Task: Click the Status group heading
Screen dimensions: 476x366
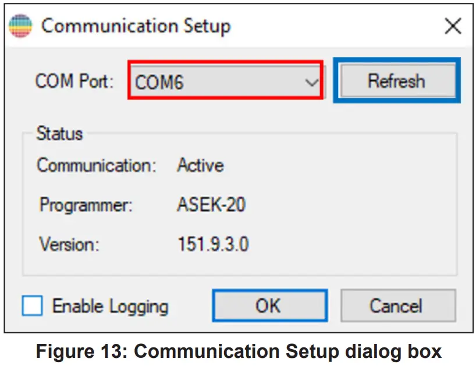Action: (59, 133)
